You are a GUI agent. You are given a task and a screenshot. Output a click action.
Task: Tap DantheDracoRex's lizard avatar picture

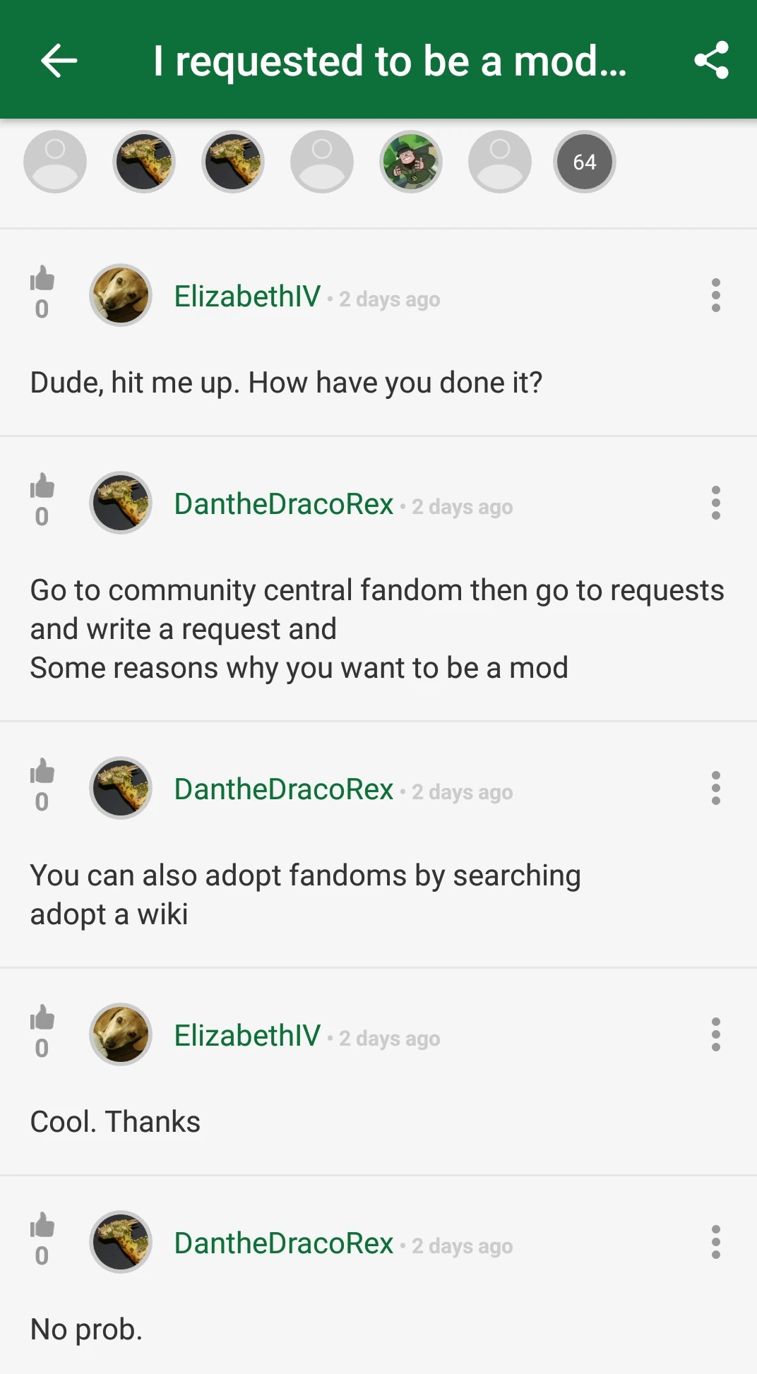pos(120,503)
